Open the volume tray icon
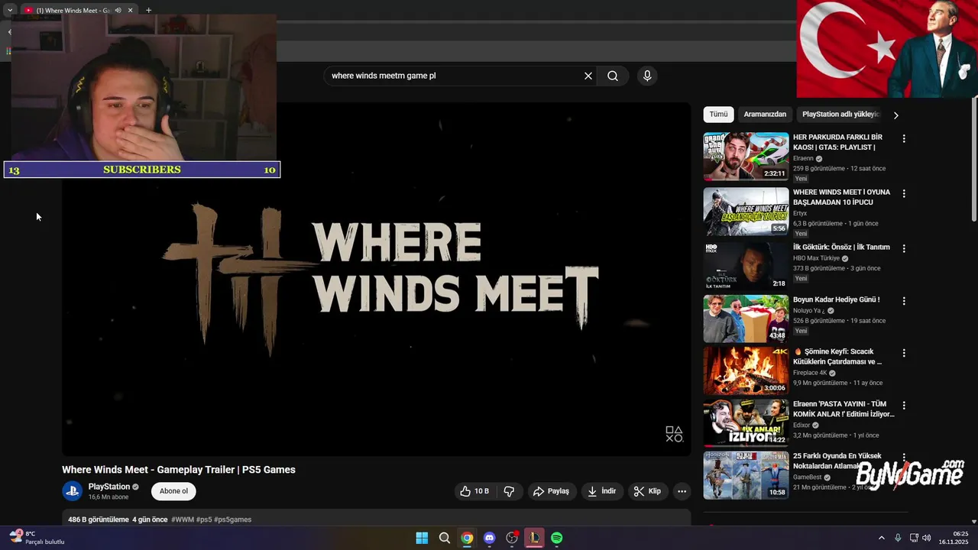Screen dimensions: 978x550 (927, 538)
